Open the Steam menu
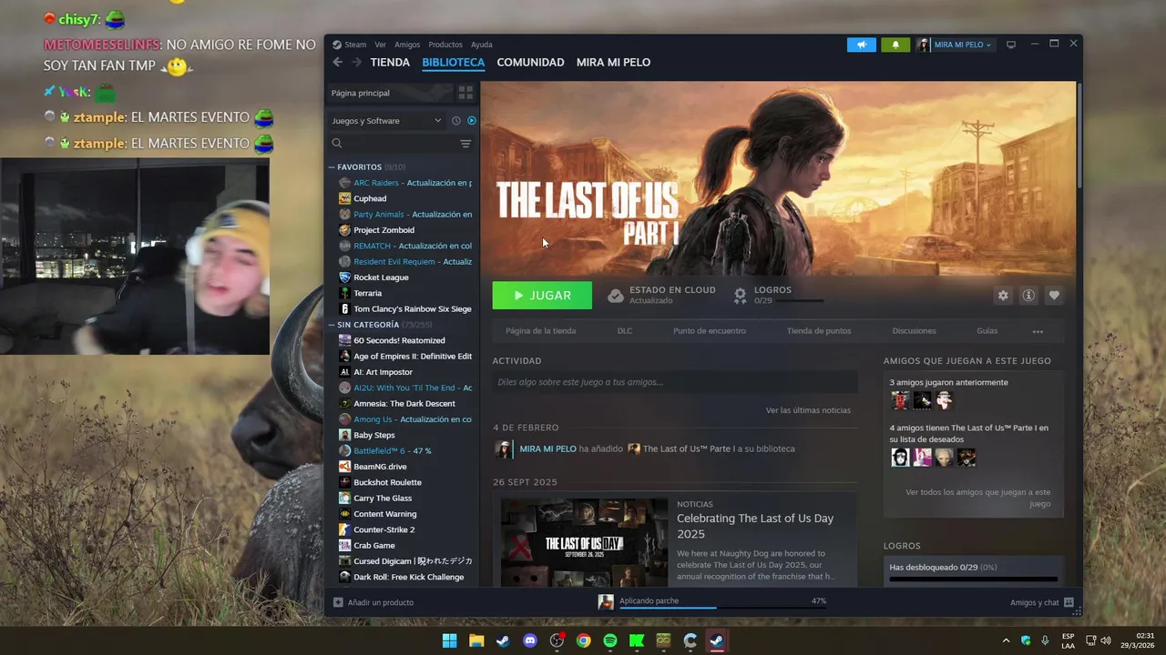Image resolution: width=1166 pixels, height=655 pixels. click(x=350, y=45)
